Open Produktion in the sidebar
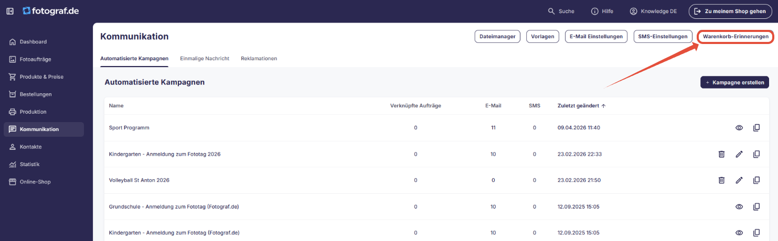 [x=44, y=112]
